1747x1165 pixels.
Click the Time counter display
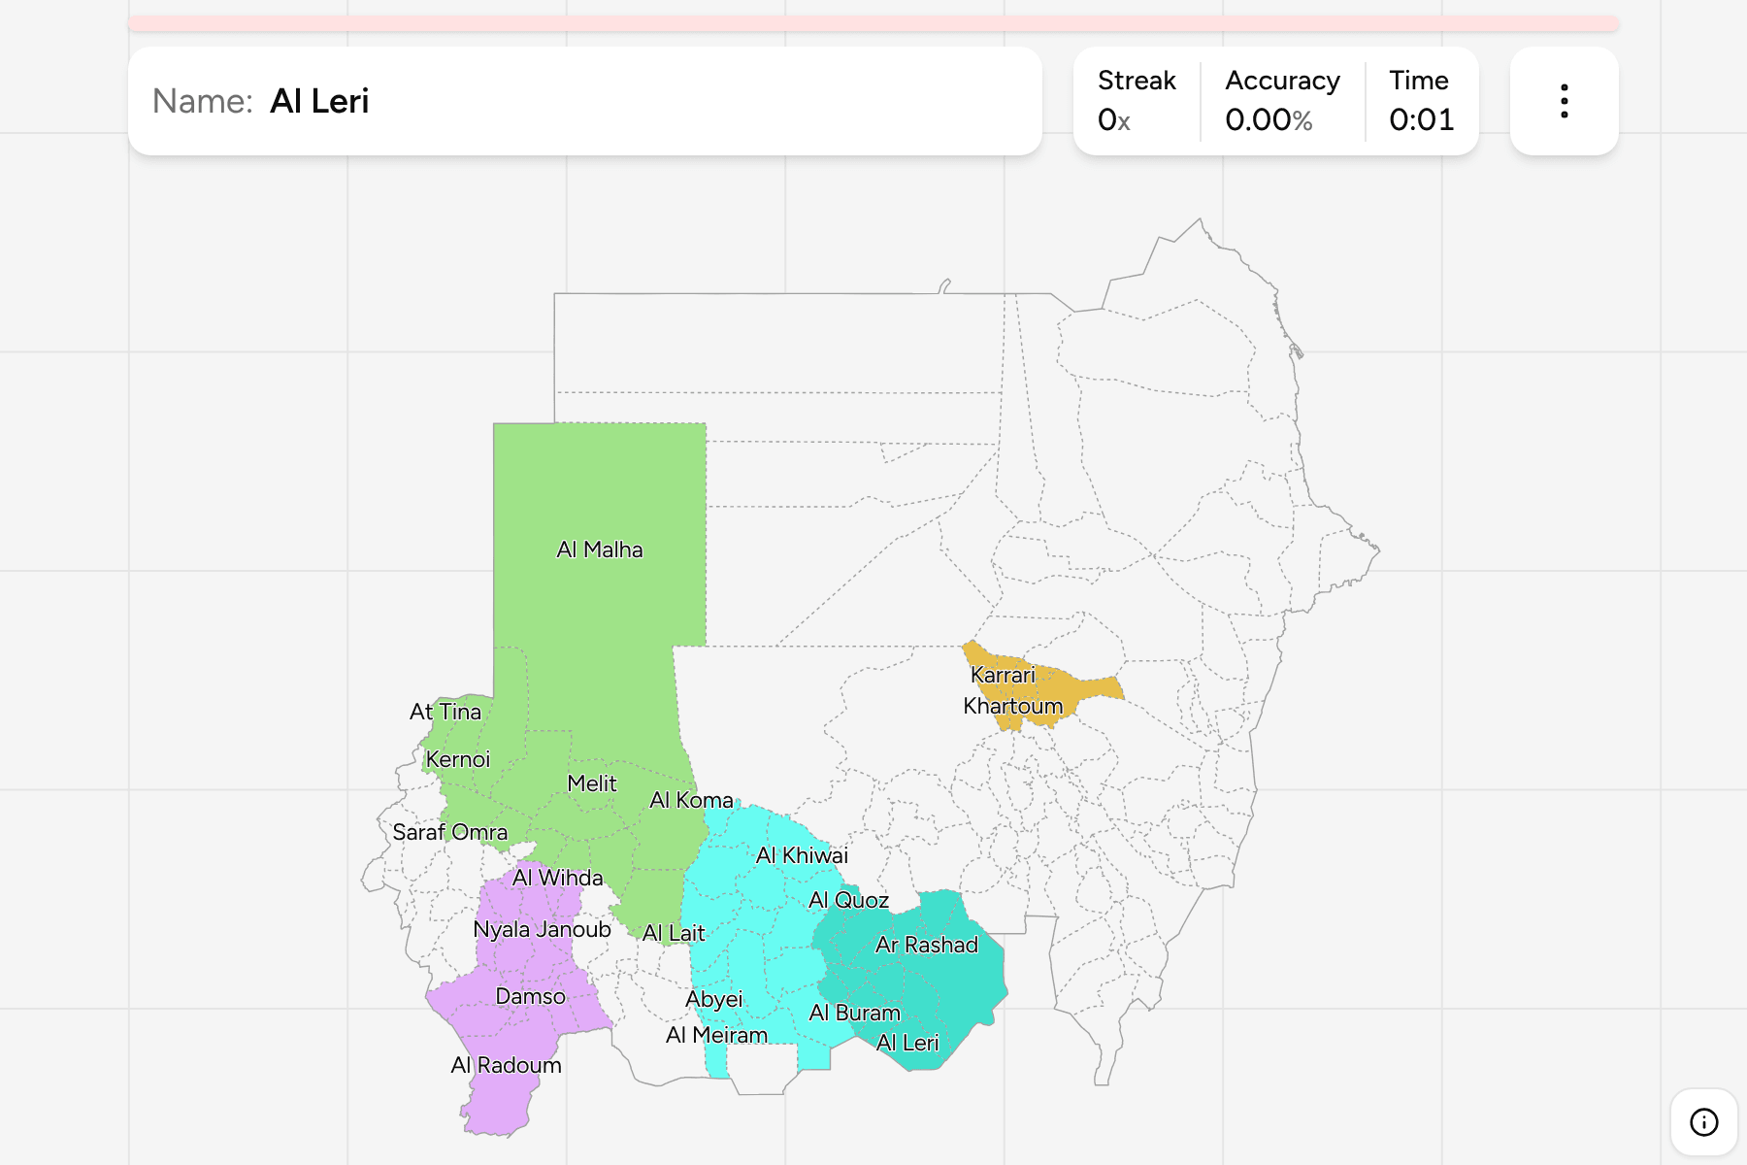coord(1421,120)
